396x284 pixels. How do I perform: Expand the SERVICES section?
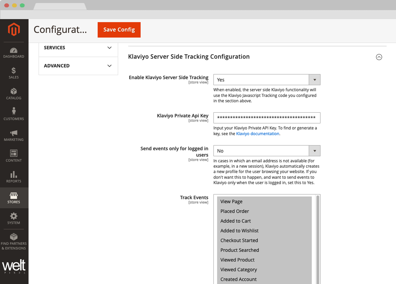click(78, 48)
